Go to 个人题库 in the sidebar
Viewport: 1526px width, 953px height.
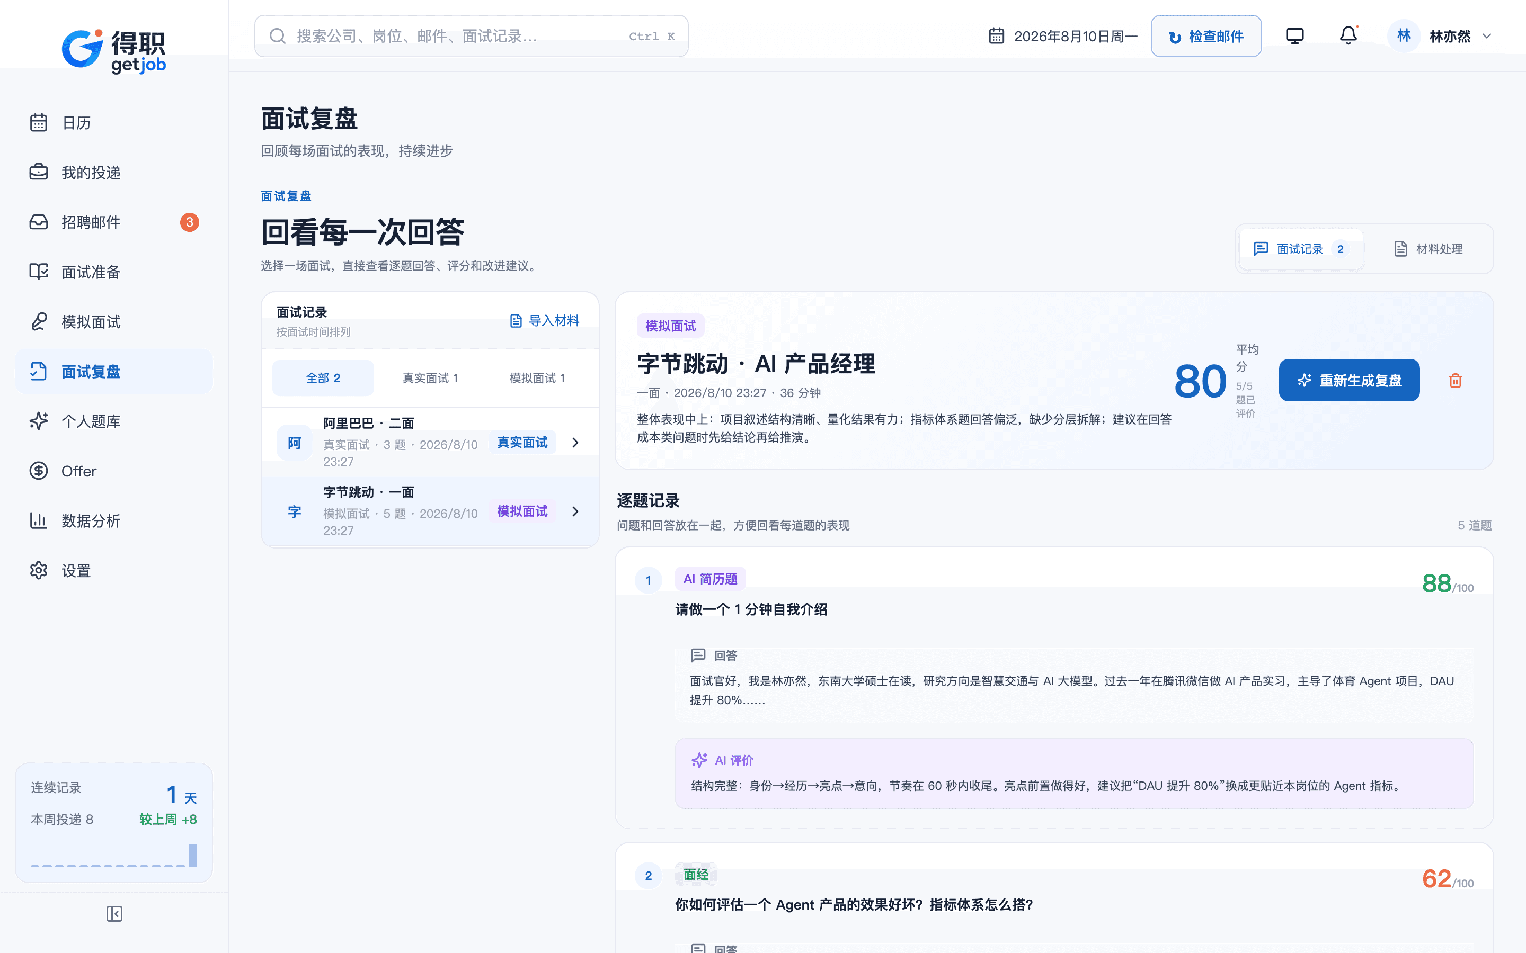click(x=113, y=421)
